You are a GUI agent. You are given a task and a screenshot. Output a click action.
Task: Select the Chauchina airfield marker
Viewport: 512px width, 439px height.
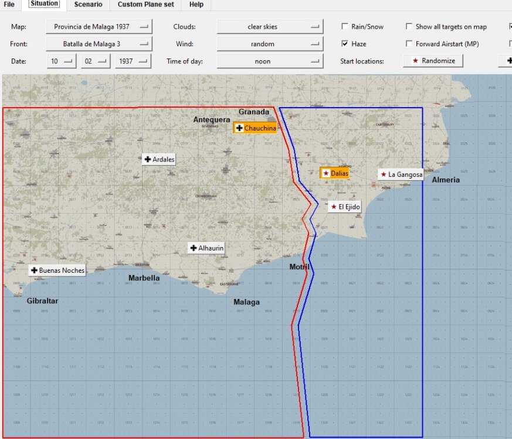(255, 128)
